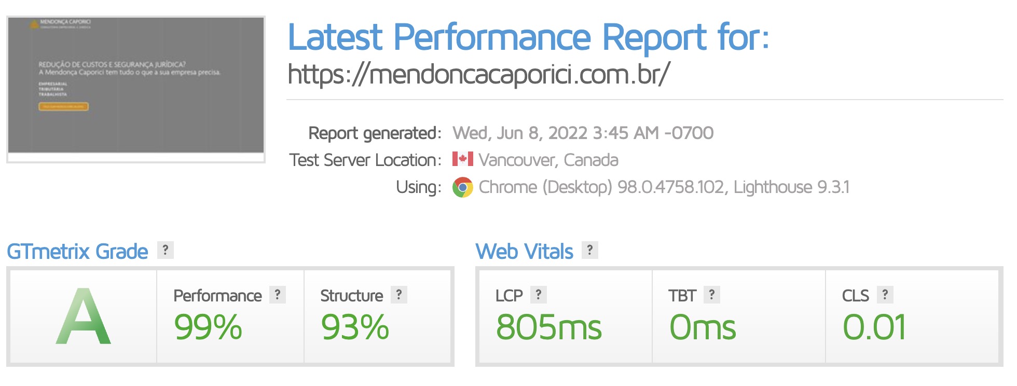1017x386 pixels.
Task: Click the 99% Performance score
Action: (208, 327)
